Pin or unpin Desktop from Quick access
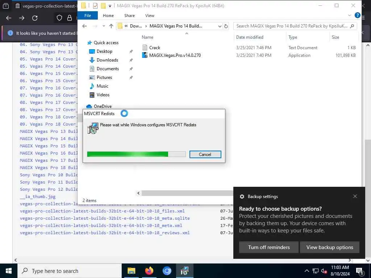The image size is (371, 278). 131,51
